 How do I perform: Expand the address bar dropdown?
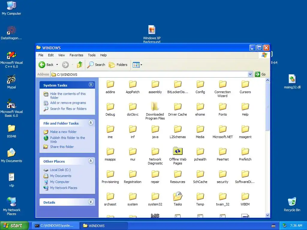click(250, 74)
